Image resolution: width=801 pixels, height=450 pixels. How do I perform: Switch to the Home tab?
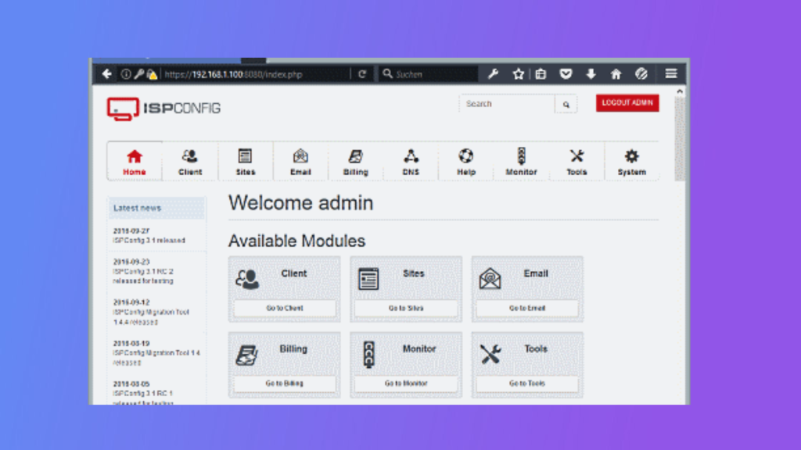pyautogui.click(x=134, y=161)
